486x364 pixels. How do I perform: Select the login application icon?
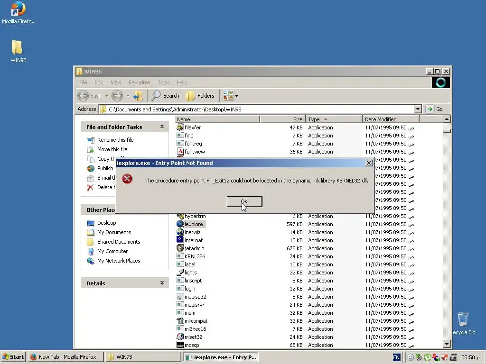(180, 288)
